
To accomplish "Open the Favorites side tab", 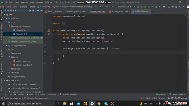I will (x=1, y=68).
